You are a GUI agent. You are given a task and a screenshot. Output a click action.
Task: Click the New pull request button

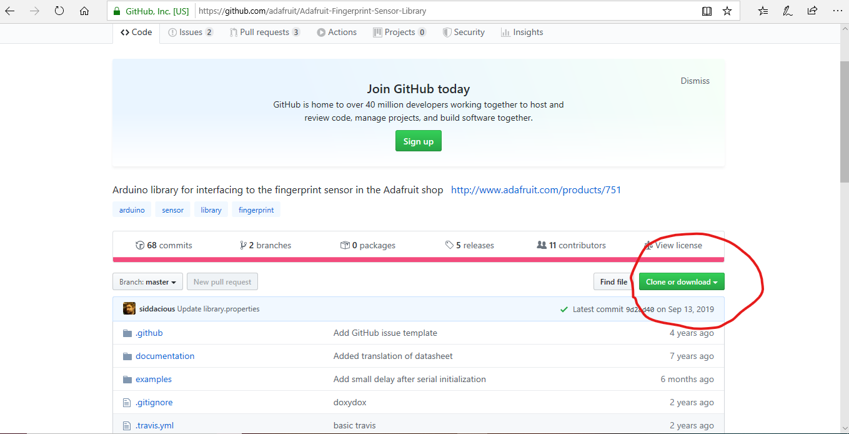[x=222, y=282]
